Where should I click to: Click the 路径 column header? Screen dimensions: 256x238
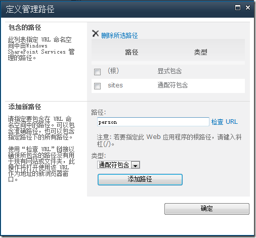tap(132, 52)
